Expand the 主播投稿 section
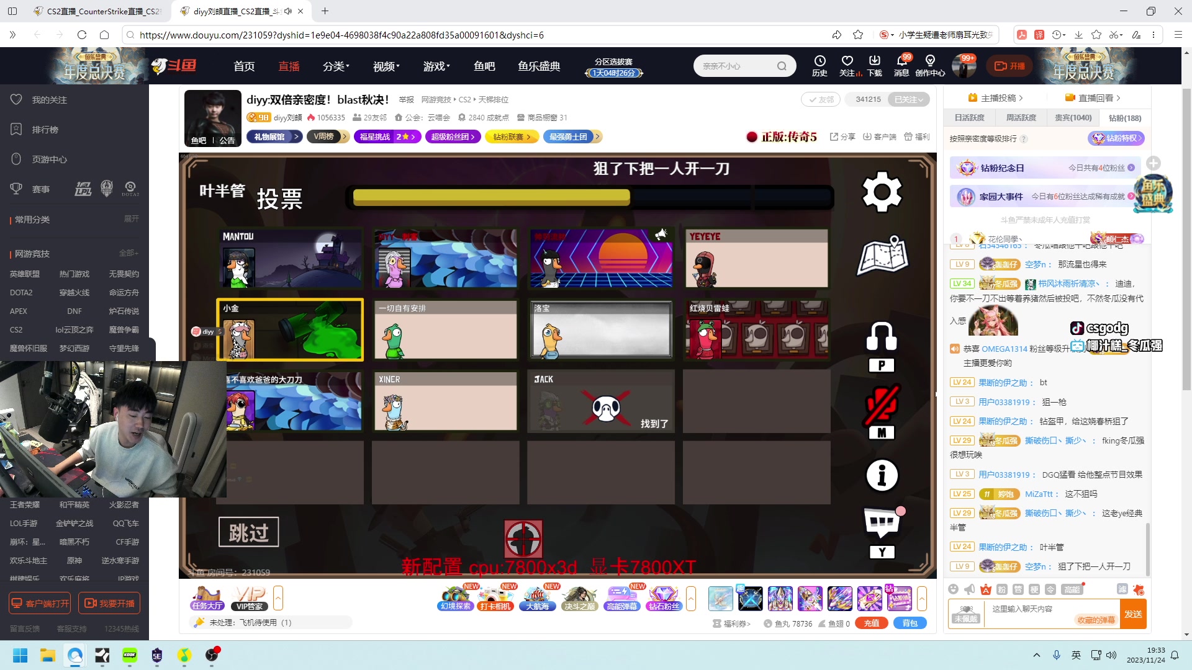 point(996,98)
